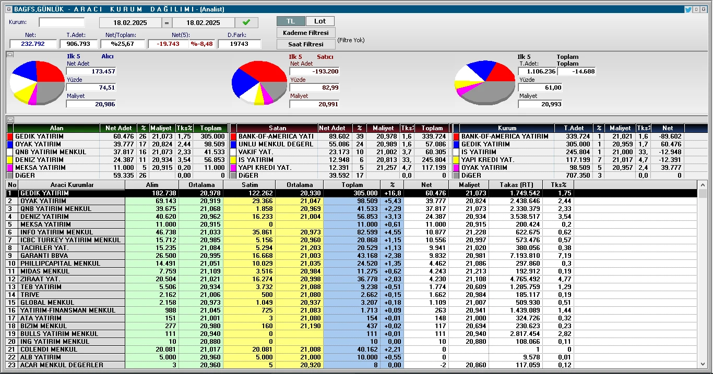Select PHILLIPCAPITAL MENKUL row

352,264
